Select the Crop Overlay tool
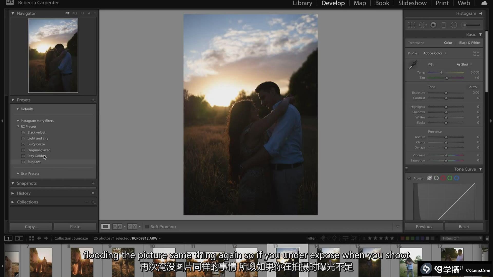 coord(412,25)
